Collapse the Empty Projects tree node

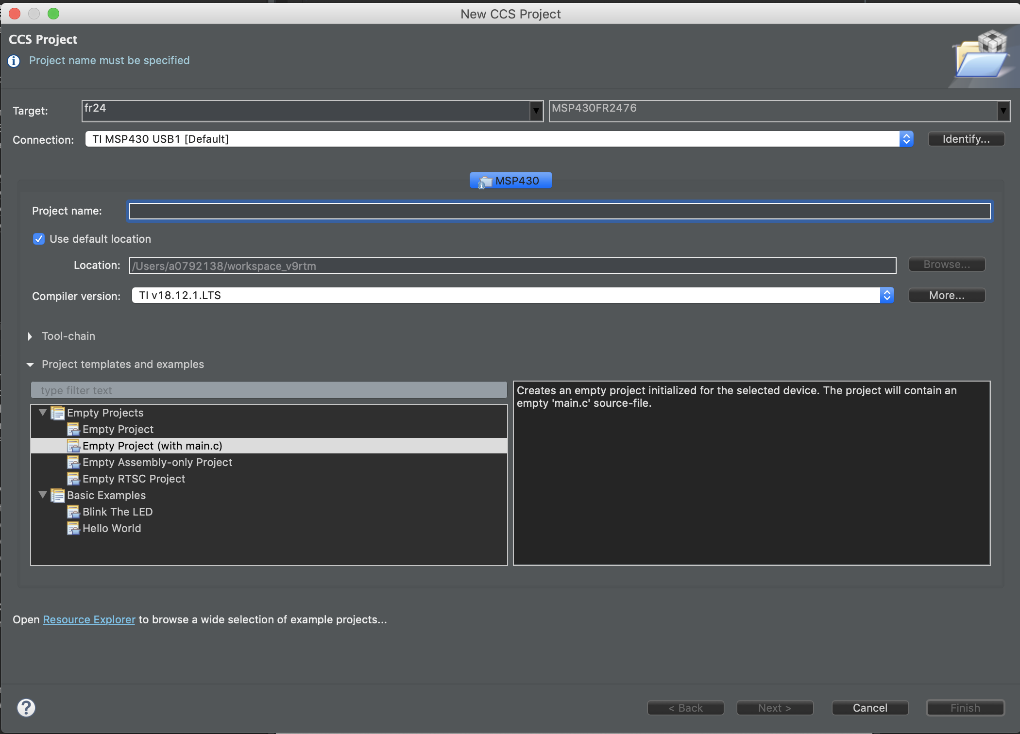point(43,413)
